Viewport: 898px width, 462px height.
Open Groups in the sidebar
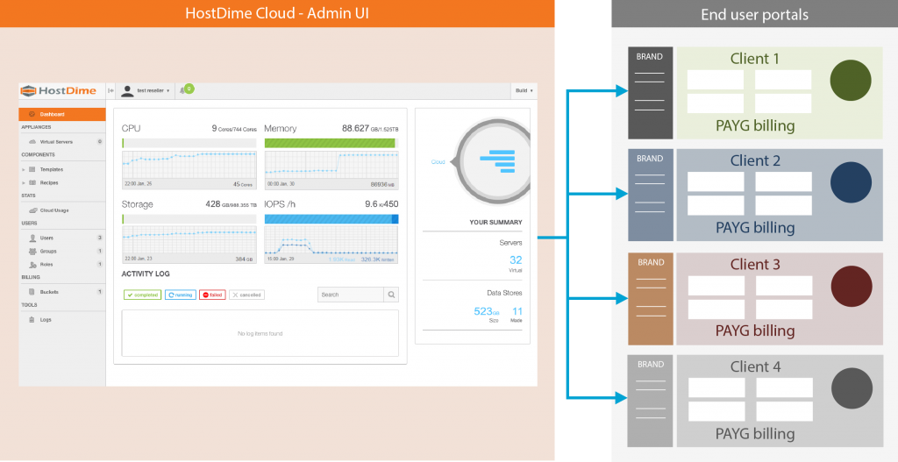[x=48, y=252]
